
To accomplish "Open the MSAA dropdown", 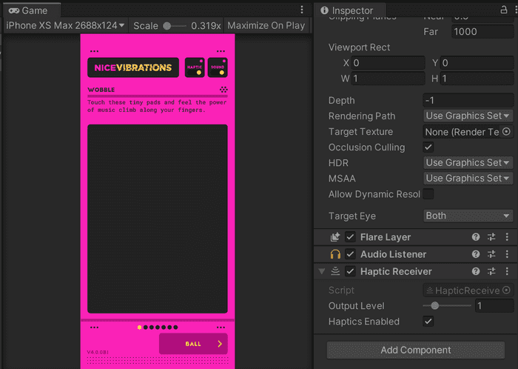I will (468, 179).
